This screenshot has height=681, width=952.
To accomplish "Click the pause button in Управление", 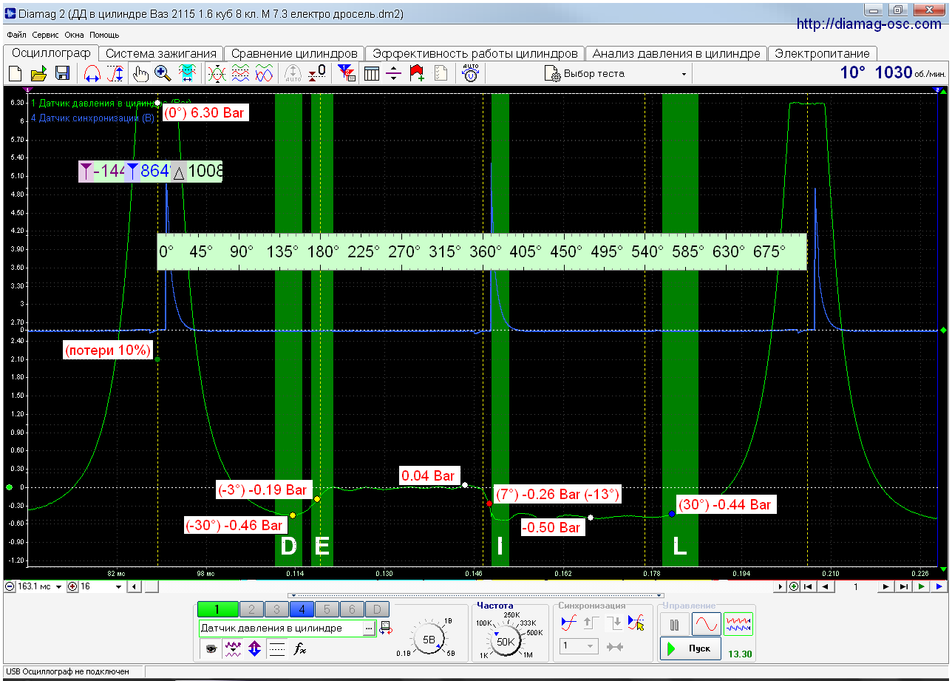I will pyautogui.click(x=674, y=624).
